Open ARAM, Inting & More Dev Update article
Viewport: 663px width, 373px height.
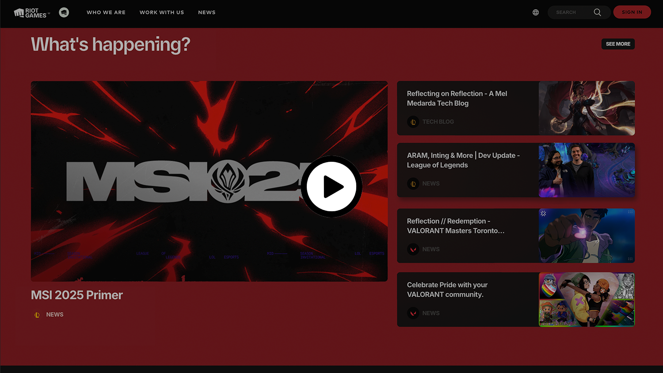(463, 160)
